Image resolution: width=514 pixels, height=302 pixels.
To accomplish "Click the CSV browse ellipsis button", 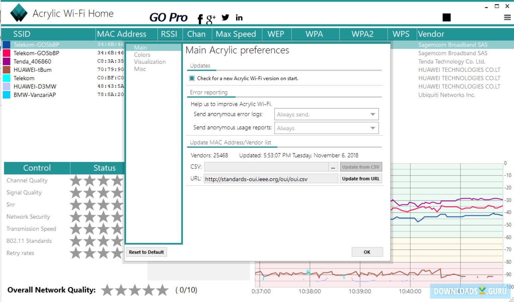I will (x=333, y=167).
